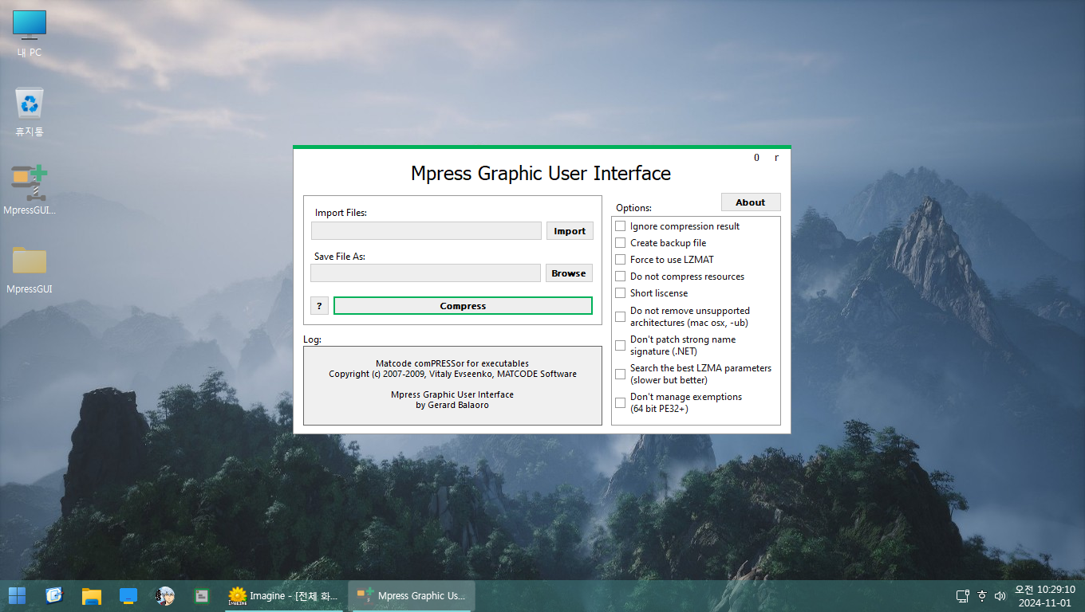Click the Import button
1085x612 pixels.
(x=570, y=231)
